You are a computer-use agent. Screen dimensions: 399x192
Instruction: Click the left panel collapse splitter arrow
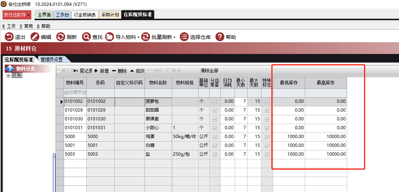[x=54, y=157]
